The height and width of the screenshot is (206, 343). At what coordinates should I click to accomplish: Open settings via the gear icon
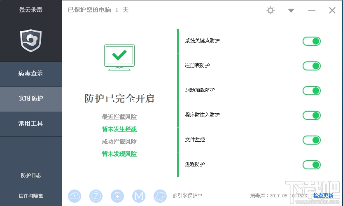pos(271,10)
